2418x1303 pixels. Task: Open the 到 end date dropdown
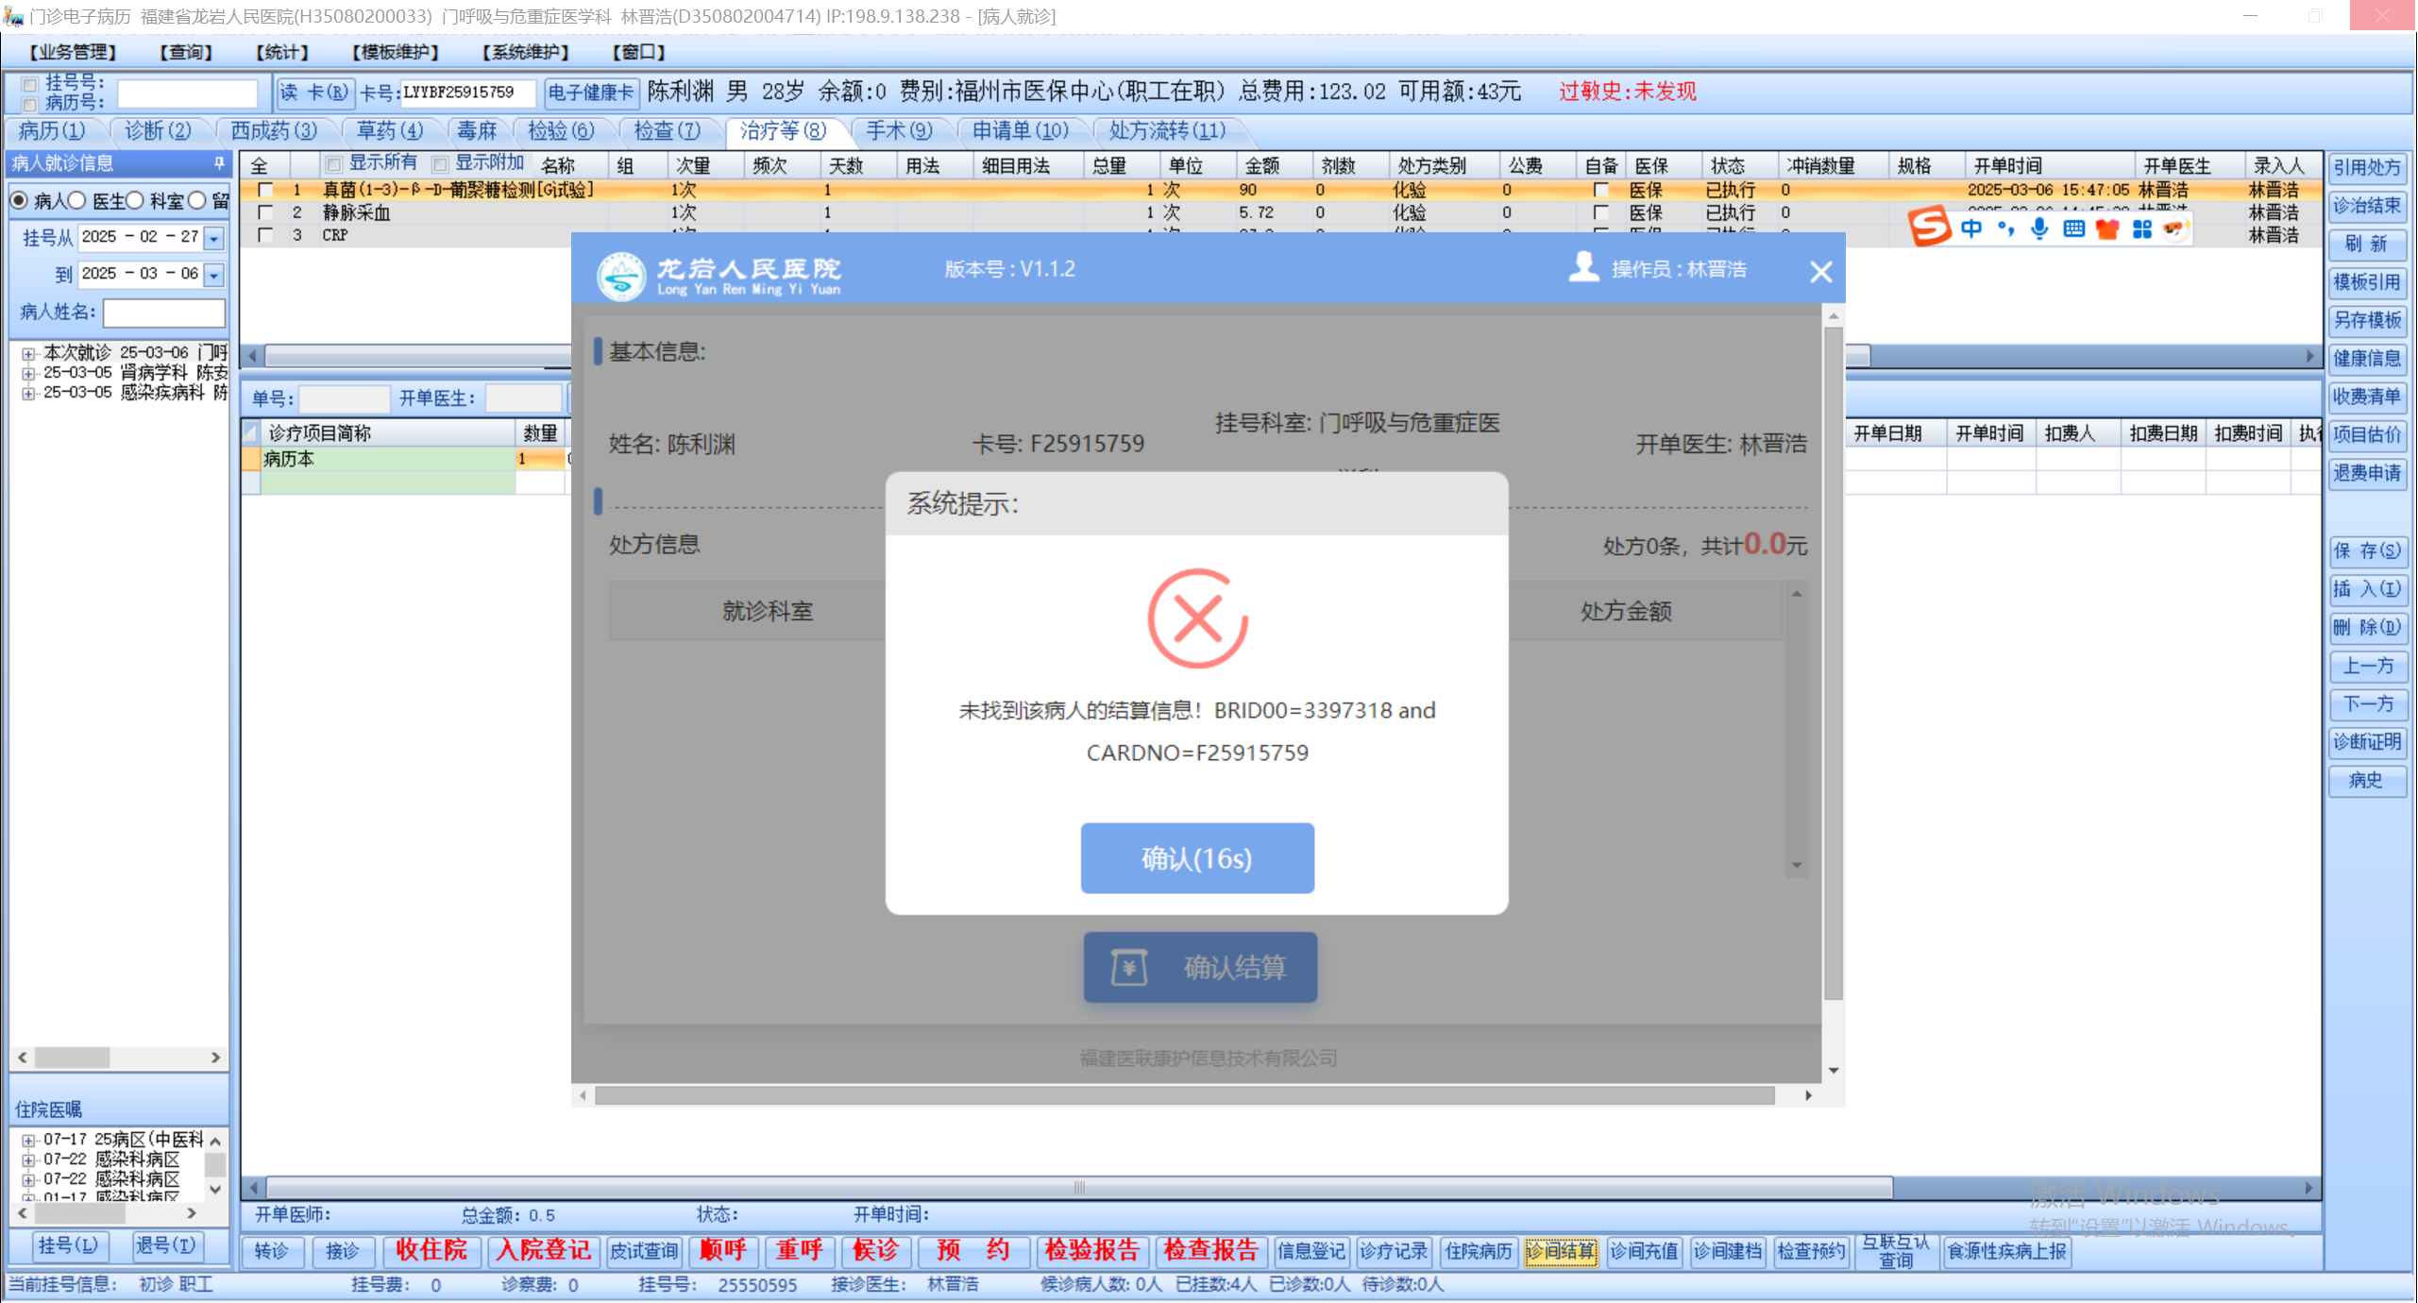[x=214, y=275]
